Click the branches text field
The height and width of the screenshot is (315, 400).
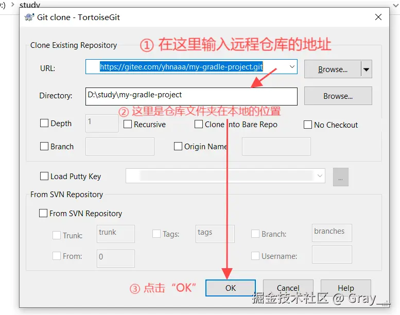332,233
